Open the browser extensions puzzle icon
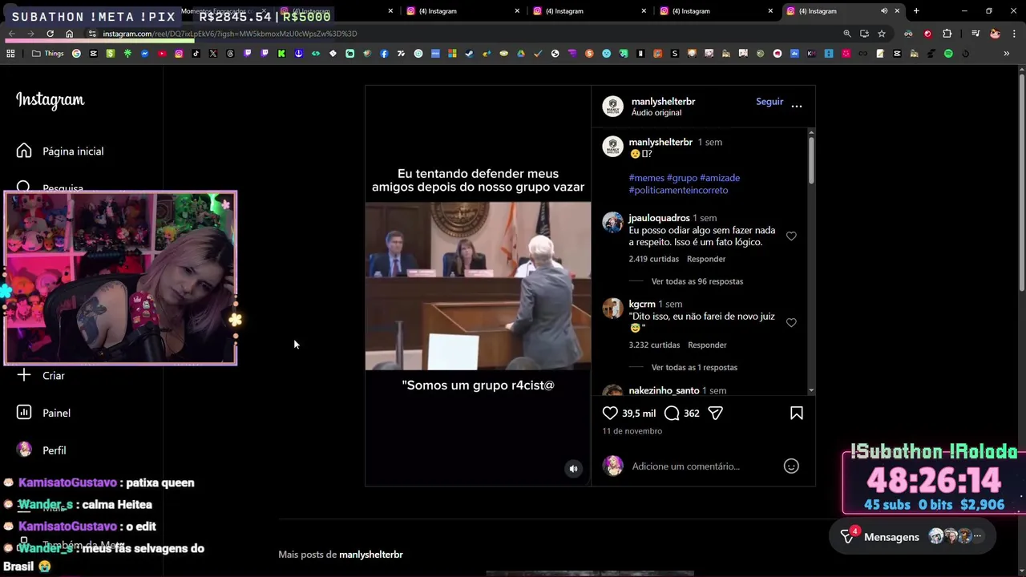The image size is (1026, 577). click(947, 34)
